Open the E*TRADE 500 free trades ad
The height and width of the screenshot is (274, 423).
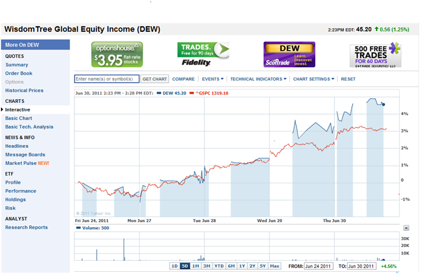point(375,55)
